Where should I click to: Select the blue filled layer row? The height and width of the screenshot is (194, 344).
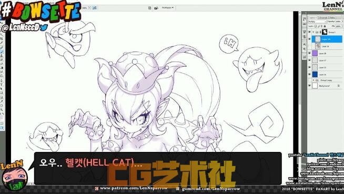tap(325, 75)
